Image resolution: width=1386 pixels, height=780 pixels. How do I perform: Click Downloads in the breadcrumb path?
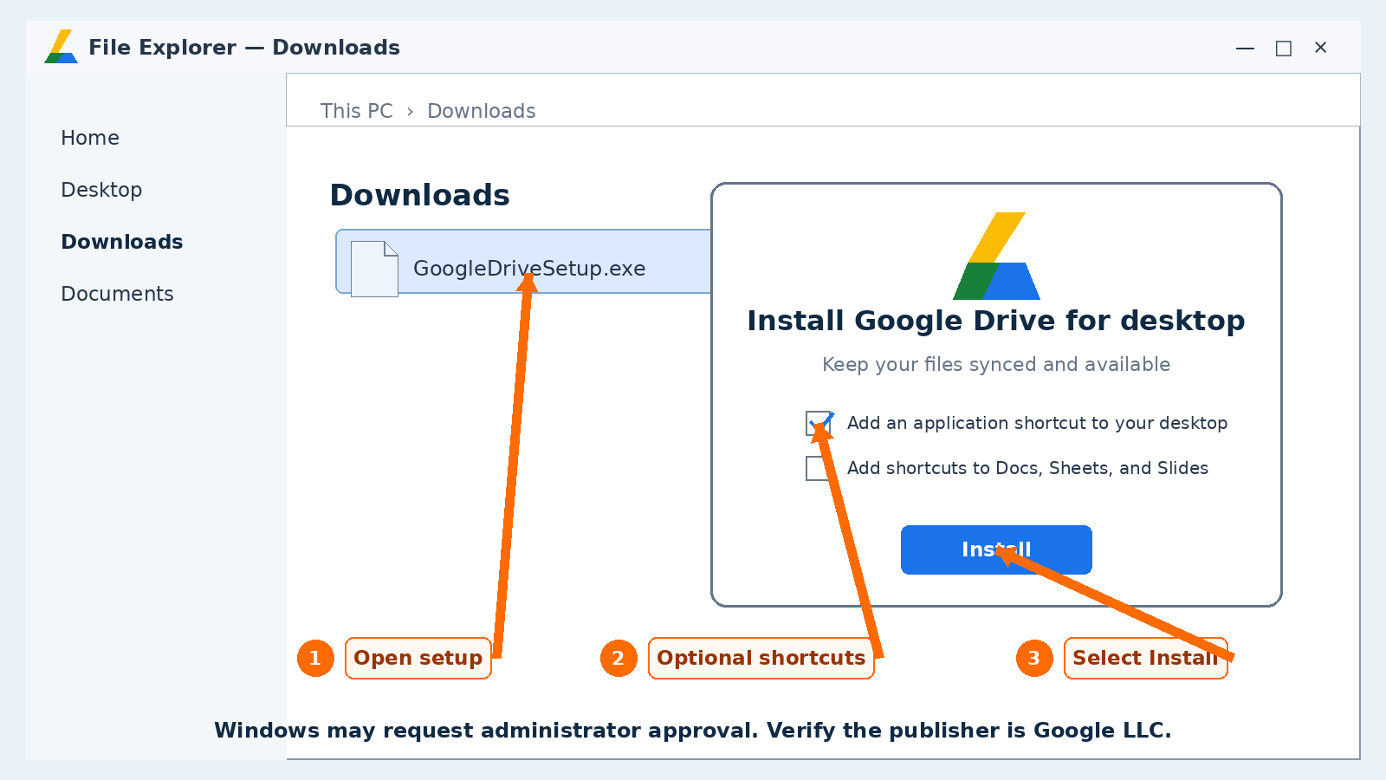(x=482, y=111)
